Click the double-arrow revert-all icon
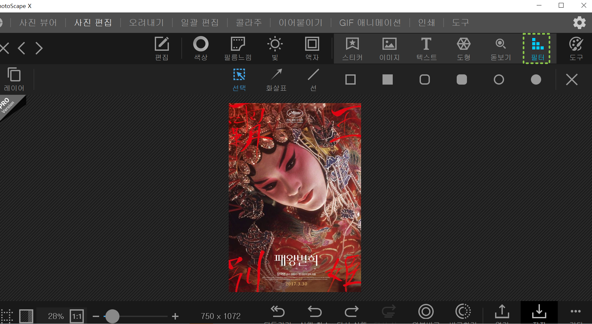The image size is (592, 324). click(x=278, y=311)
